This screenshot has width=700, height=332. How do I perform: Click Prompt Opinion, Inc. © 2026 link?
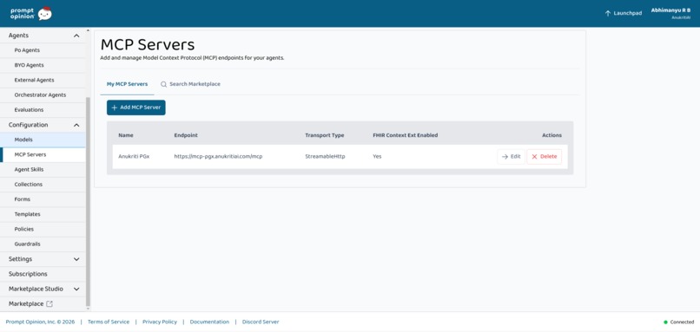pyautogui.click(x=40, y=322)
